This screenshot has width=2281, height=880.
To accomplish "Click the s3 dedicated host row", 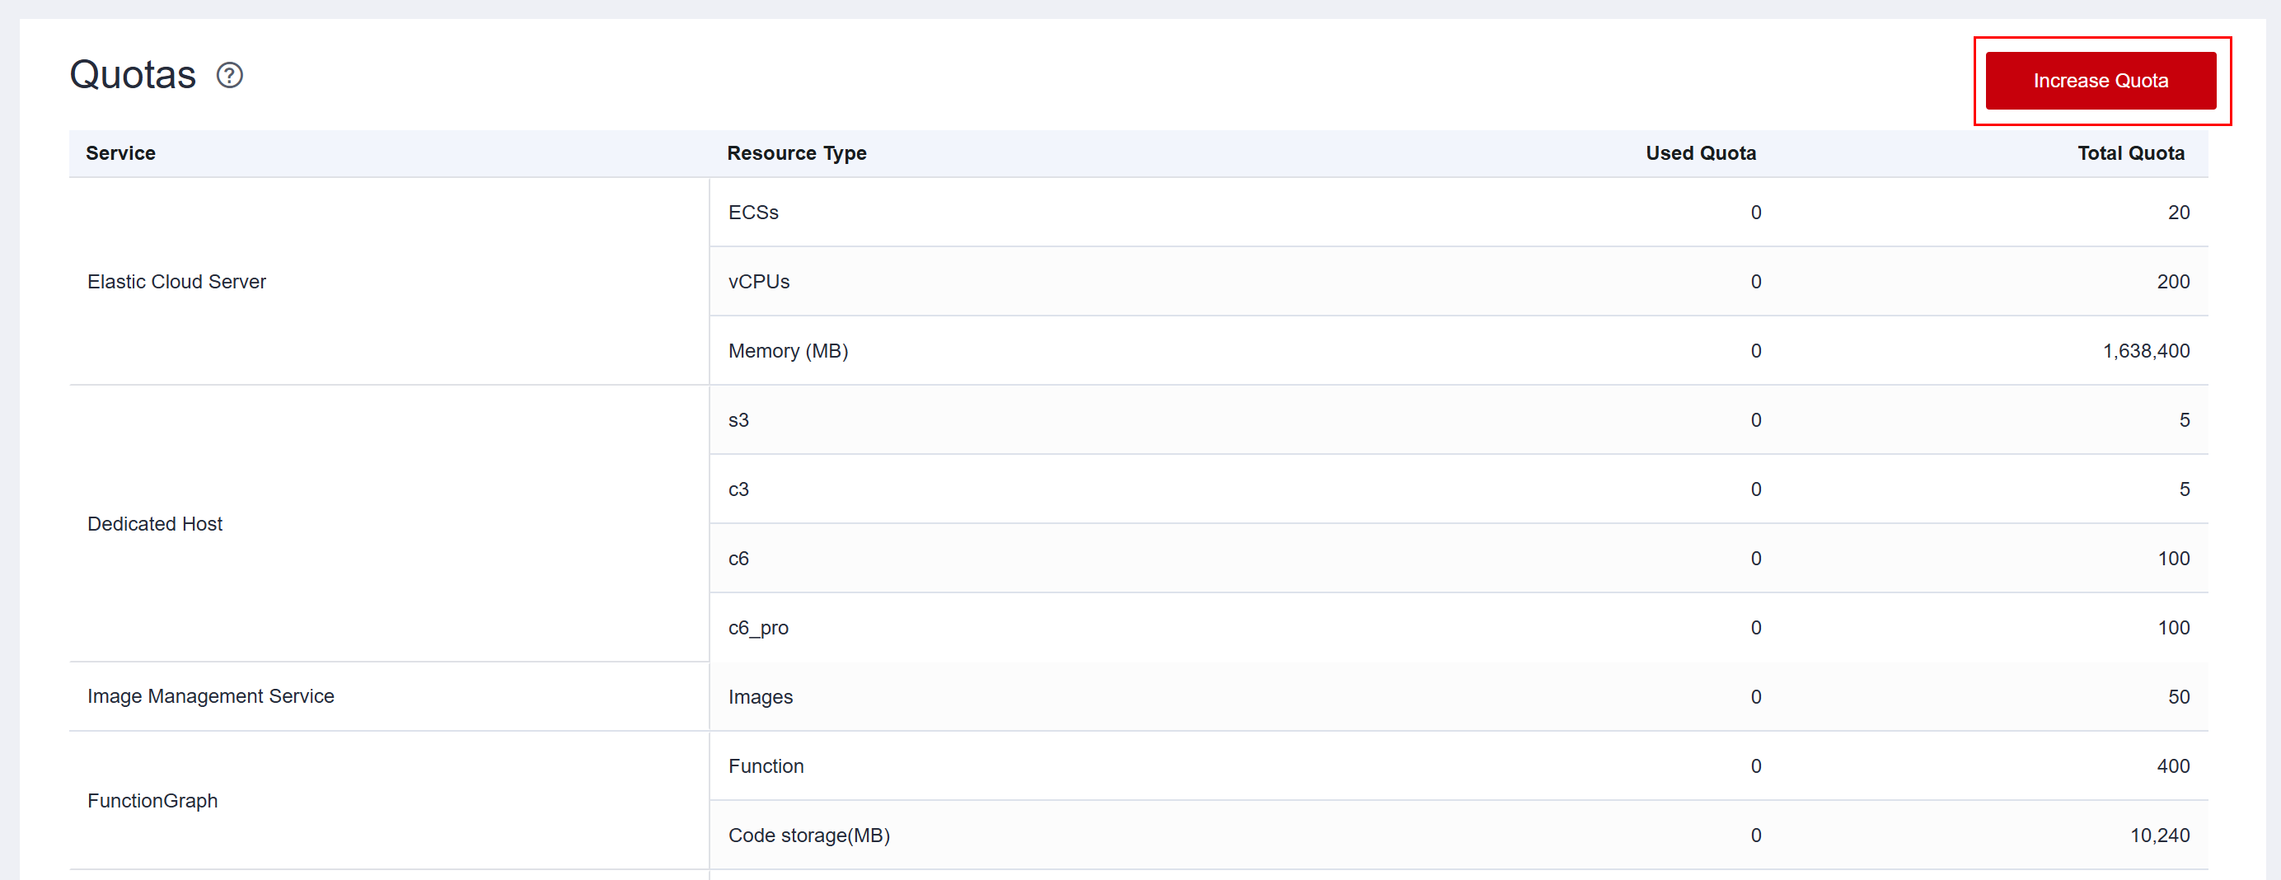I will coord(738,419).
